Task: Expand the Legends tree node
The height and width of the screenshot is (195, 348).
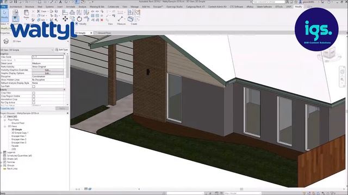Action: coord(2,153)
